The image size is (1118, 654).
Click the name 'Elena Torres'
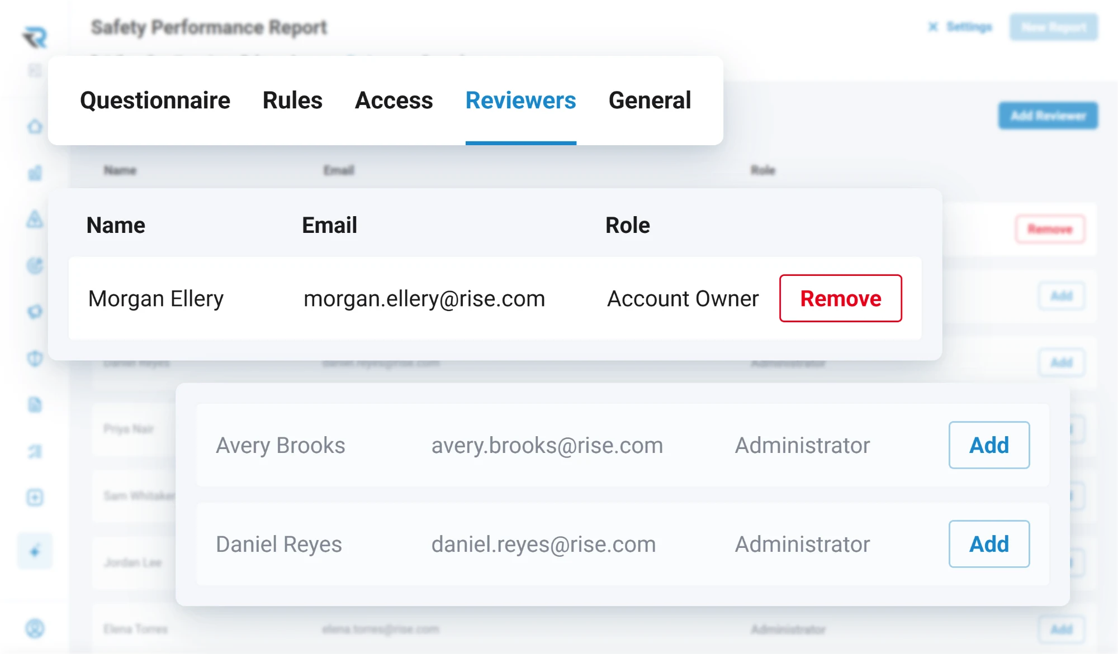point(135,629)
